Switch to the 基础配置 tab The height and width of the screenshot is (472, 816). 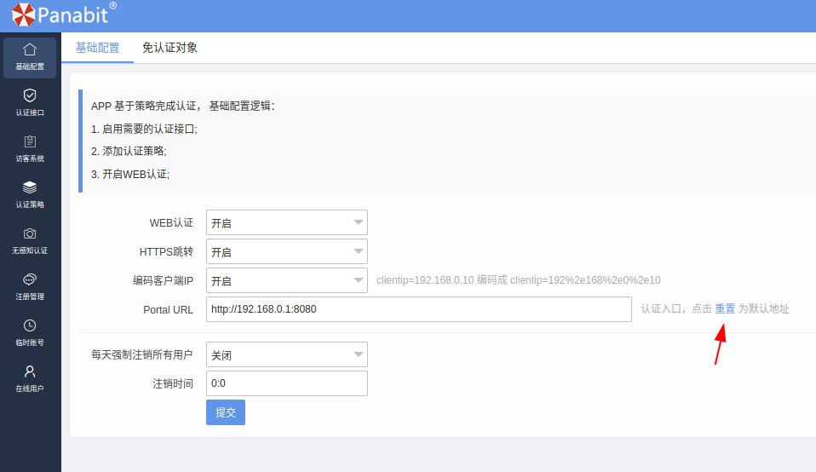point(97,48)
